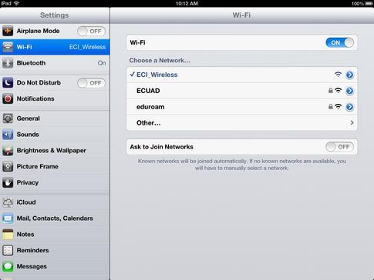The image size is (374, 280).
Task: Tap the lock icon beside eduroam
Action: 331,107
